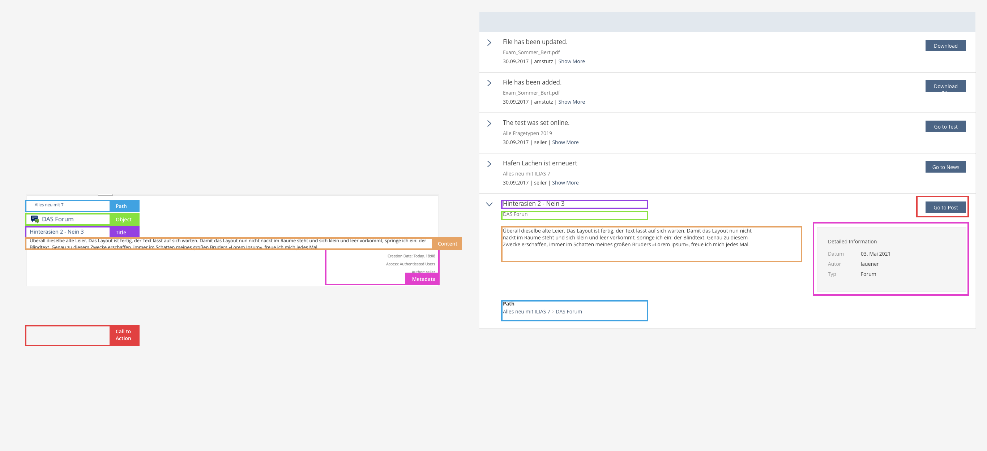Expand the "File has been updated" entry
987x451 pixels.
click(489, 43)
